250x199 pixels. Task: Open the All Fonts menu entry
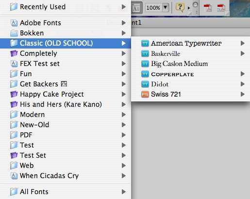click(66, 192)
